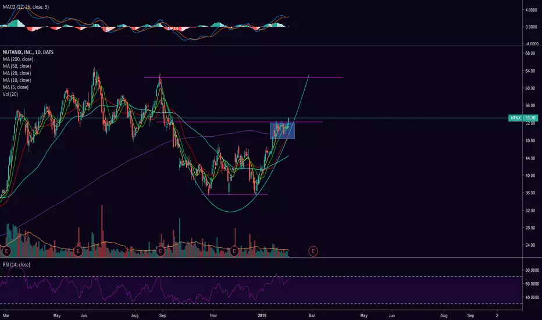Click the 48.00 price axis label
542x320 pixels.
(x=530, y=141)
